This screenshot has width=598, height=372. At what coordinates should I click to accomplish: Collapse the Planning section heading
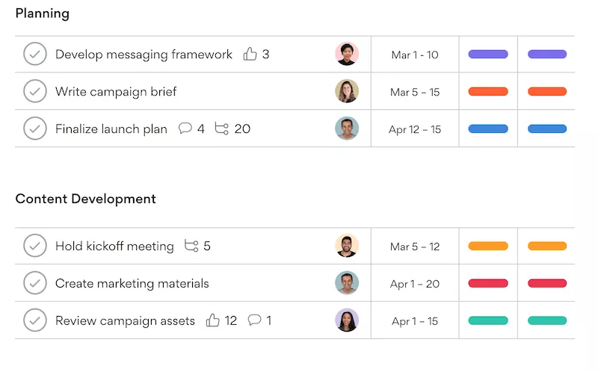pos(42,13)
